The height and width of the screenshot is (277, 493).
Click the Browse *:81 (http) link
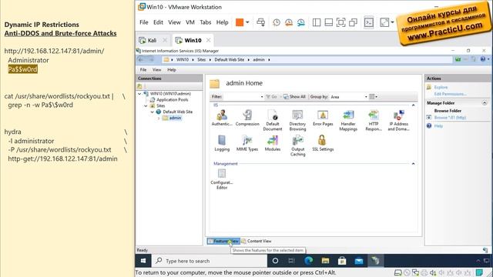(450, 118)
